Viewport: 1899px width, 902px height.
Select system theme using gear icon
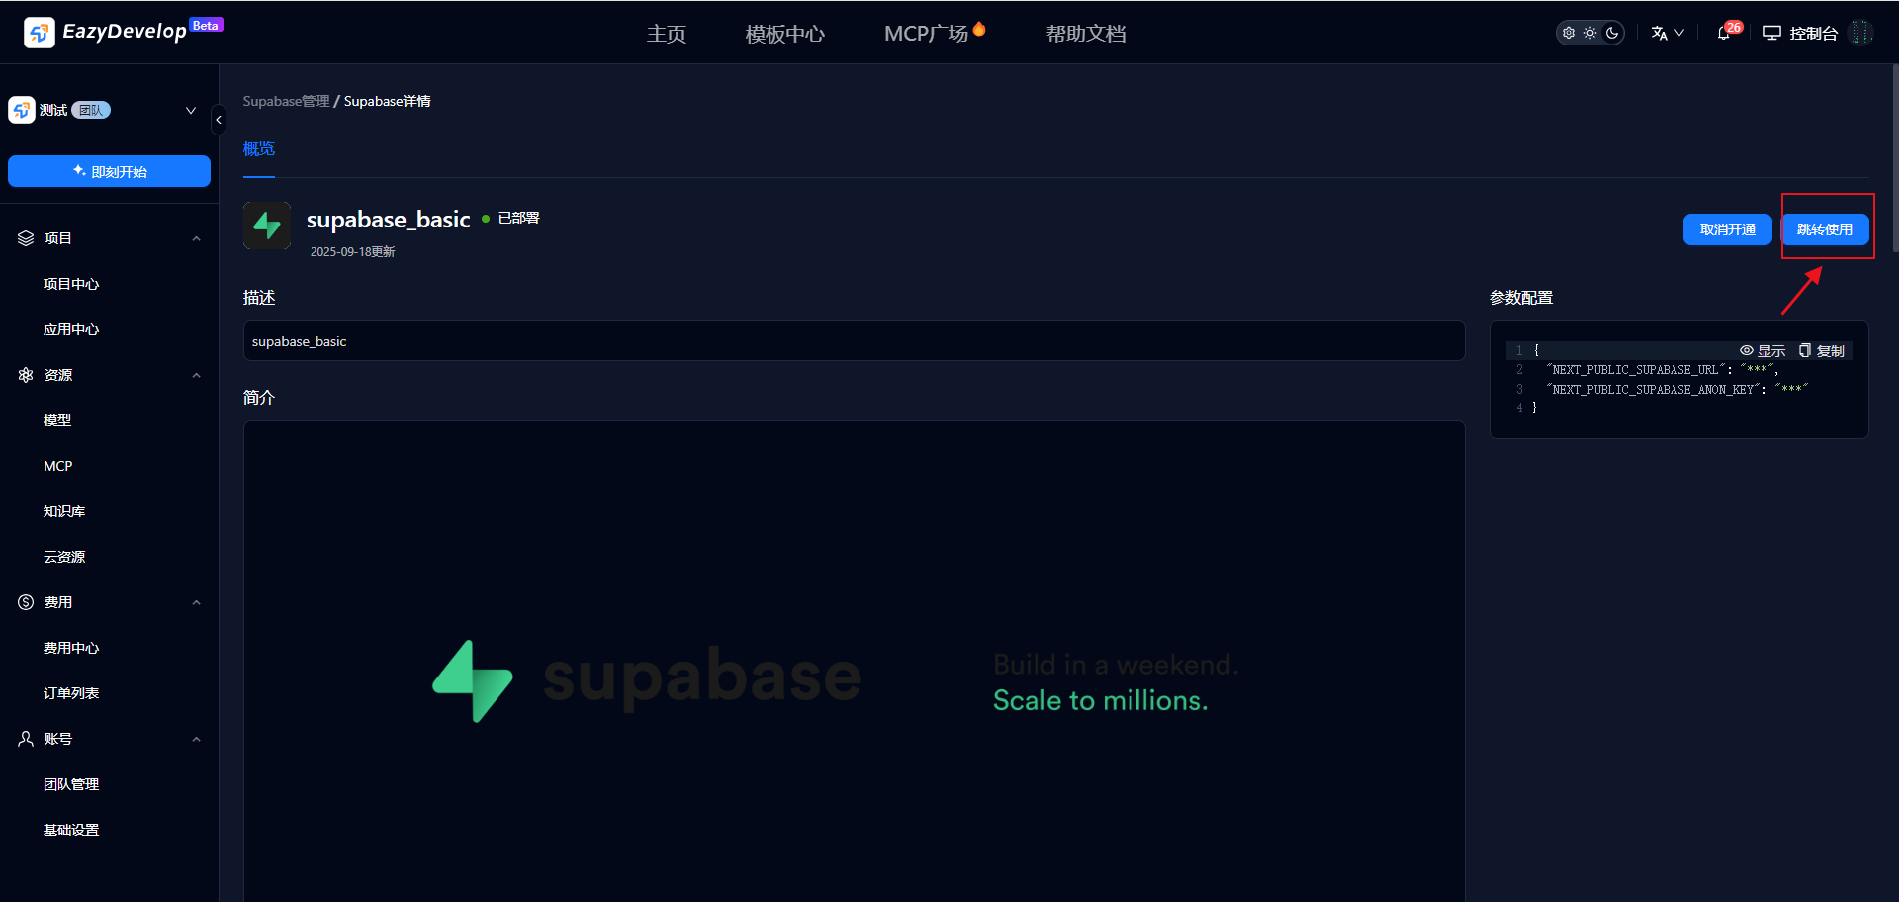coord(1569,33)
